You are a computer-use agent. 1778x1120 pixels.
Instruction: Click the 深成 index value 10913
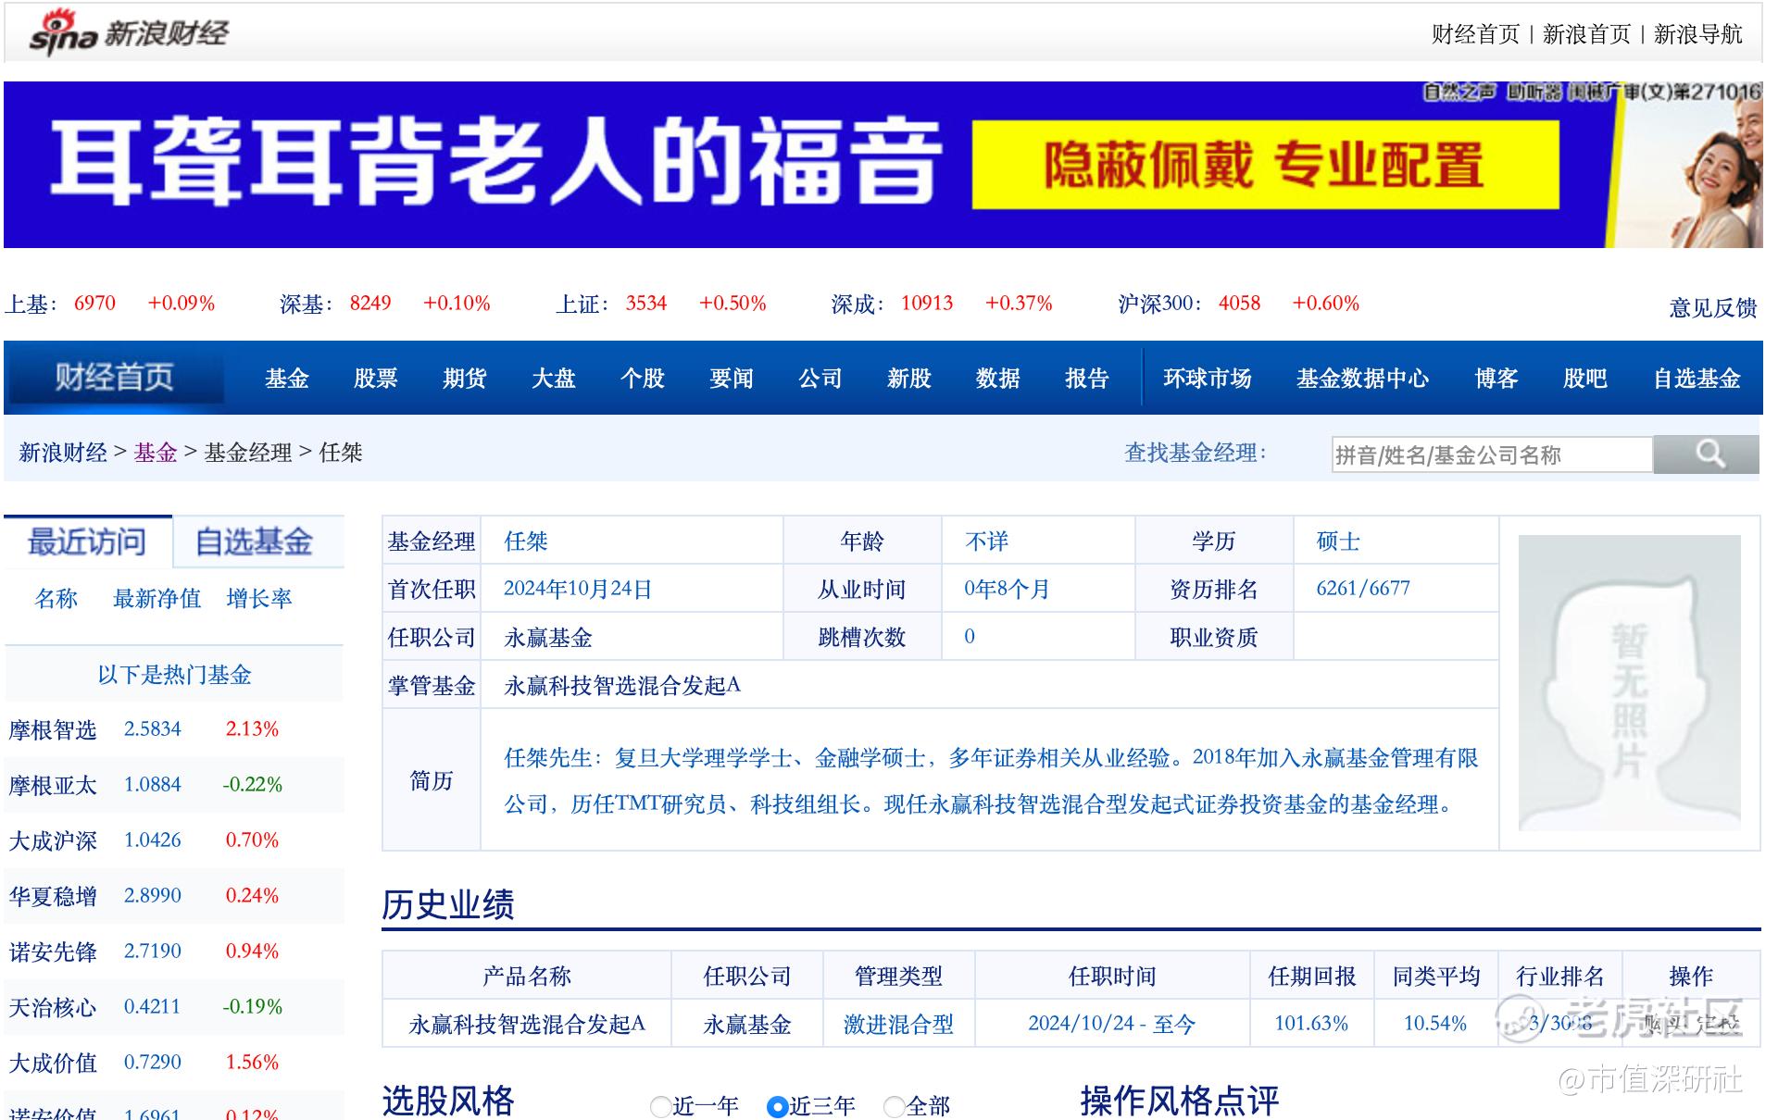coord(927,304)
